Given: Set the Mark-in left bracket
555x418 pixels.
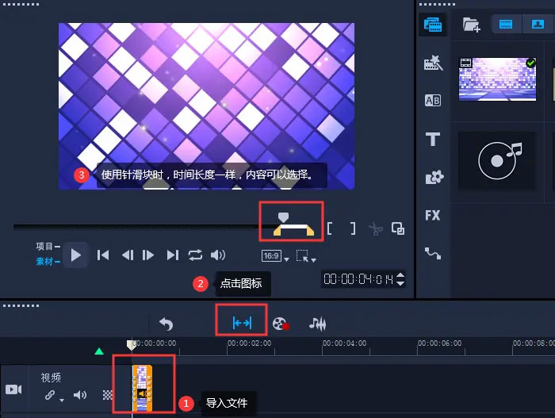Looking at the screenshot, I should click(330, 228).
